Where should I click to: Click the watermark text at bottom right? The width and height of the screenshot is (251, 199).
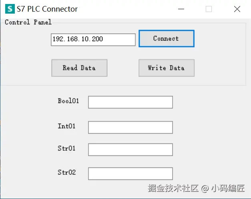tap(196, 188)
